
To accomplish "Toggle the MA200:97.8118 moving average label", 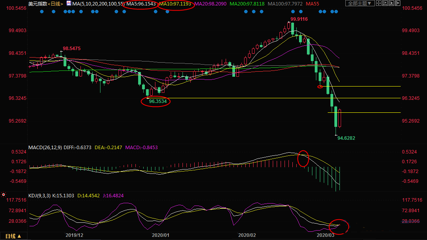I will pos(247,4).
